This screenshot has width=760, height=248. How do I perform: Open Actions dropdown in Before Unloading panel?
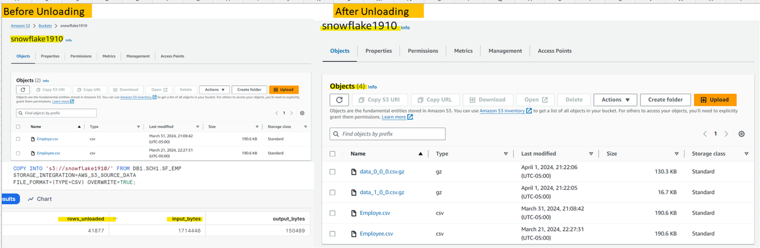click(214, 90)
